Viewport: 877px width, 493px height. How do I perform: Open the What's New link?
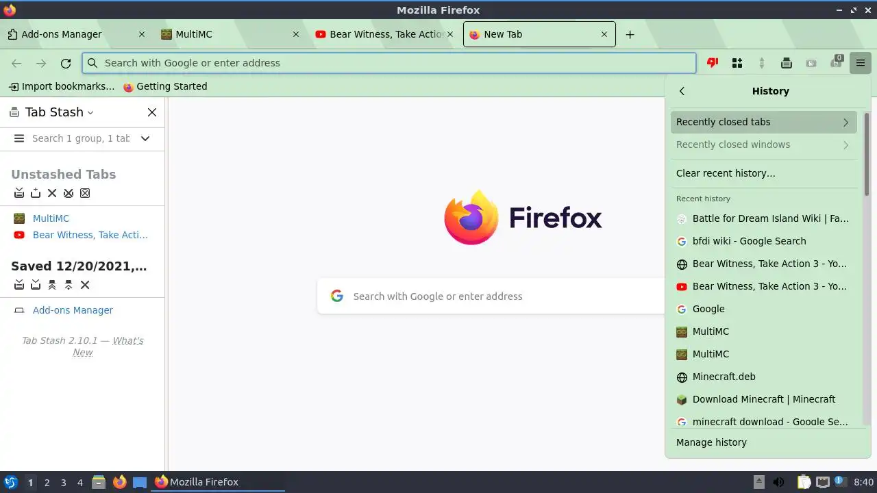click(108, 346)
